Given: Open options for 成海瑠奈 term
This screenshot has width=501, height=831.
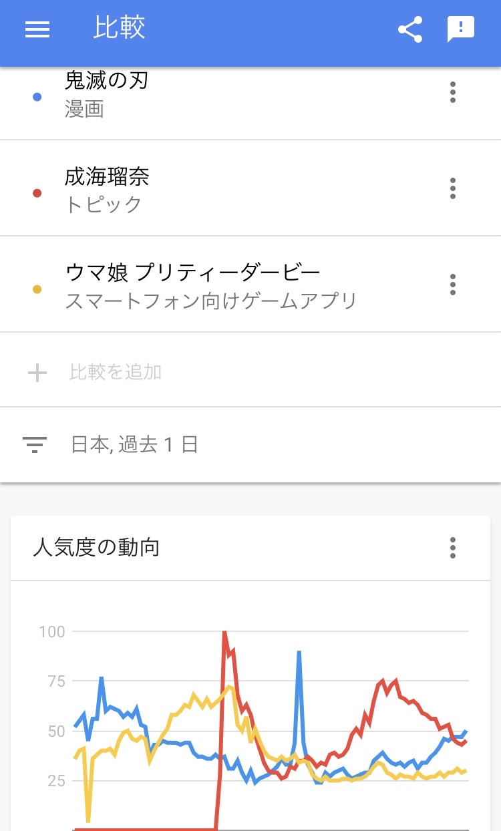Looking at the screenshot, I should (453, 188).
